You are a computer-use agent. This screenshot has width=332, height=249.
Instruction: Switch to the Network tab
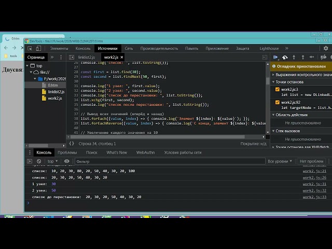pos(129,48)
